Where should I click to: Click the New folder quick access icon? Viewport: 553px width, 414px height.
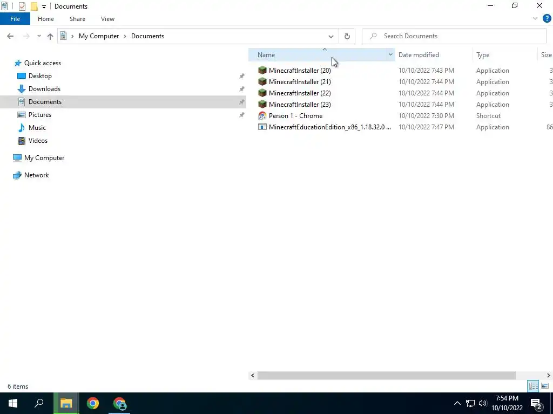coord(34,6)
